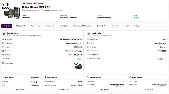This screenshot has width=169, height=94.
Task: View details of Maintenance card
Action: coord(63,90)
